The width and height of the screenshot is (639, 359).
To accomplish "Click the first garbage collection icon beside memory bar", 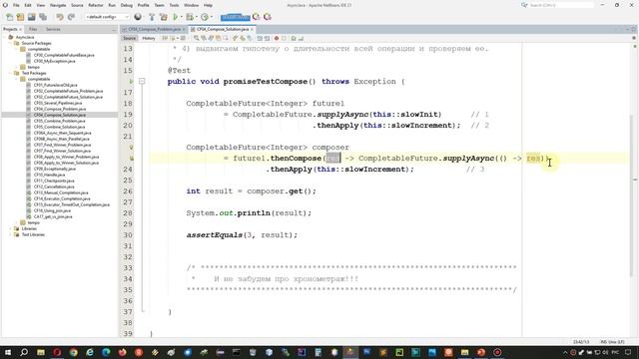I will [257, 17].
